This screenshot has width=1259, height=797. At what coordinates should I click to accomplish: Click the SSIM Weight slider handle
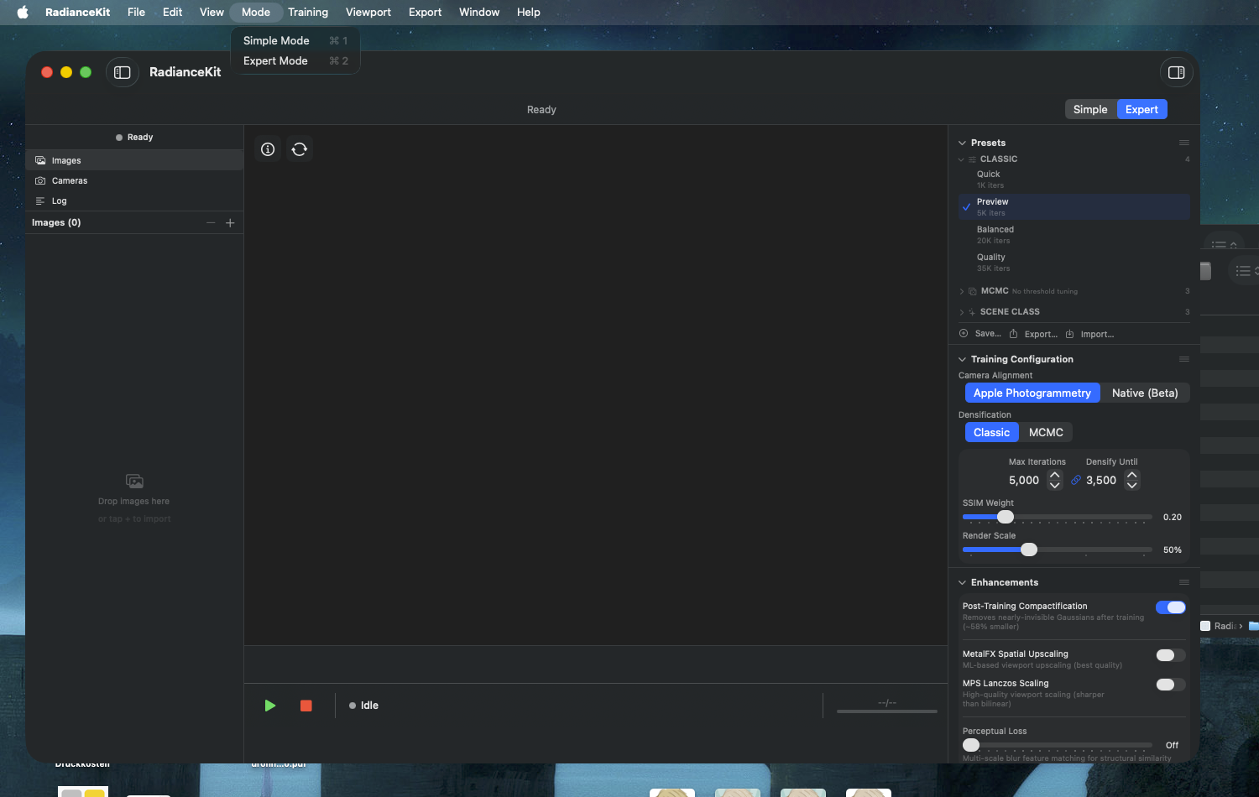pyautogui.click(x=1006, y=517)
